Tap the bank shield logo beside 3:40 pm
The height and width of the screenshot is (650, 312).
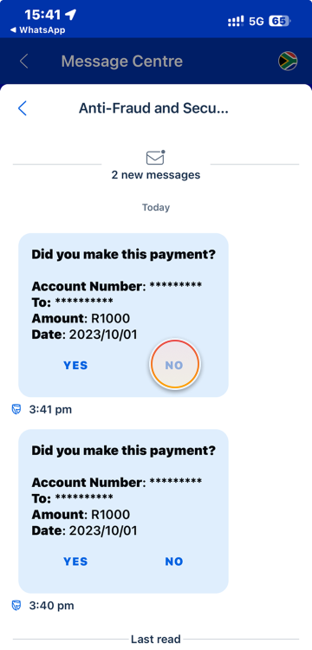point(16,606)
